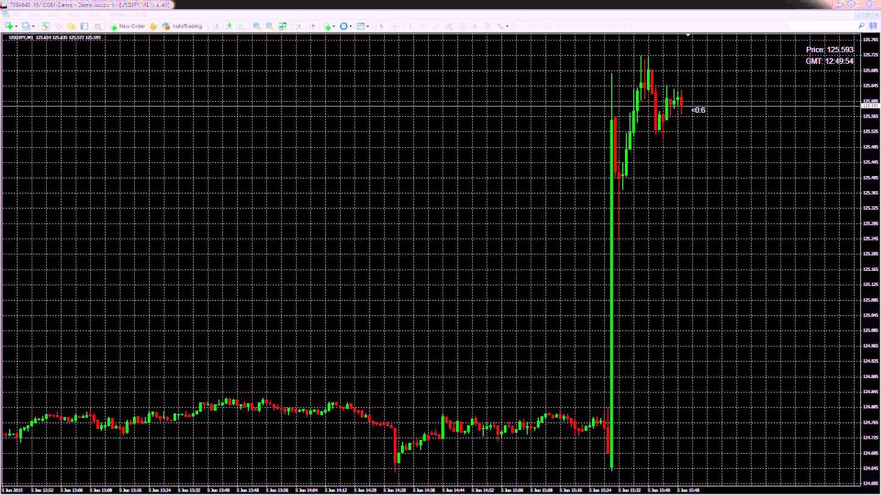Click the chart shift triangle marker
The height and width of the screenshot is (495, 881).
point(688,35)
